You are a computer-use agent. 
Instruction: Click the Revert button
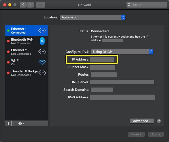click(x=136, y=134)
